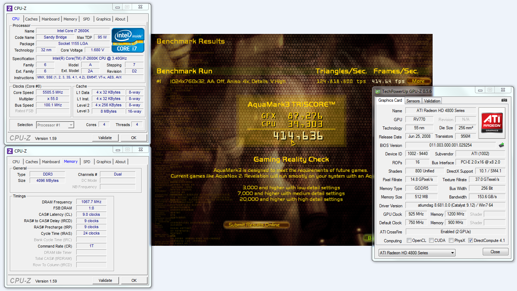Click the GPU-Z title bar icon

(x=378, y=91)
